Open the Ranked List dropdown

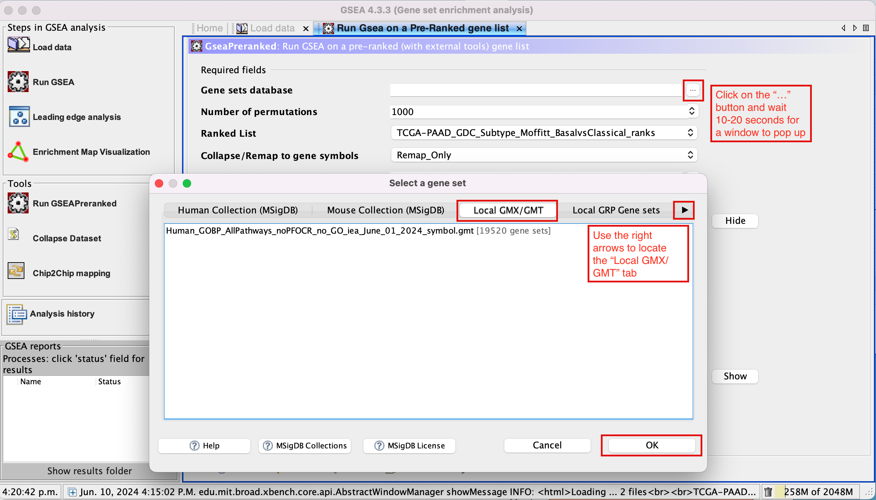click(544, 133)
